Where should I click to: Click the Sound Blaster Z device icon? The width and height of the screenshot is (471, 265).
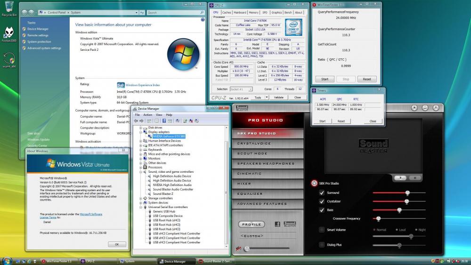click(x=149, y=194)
